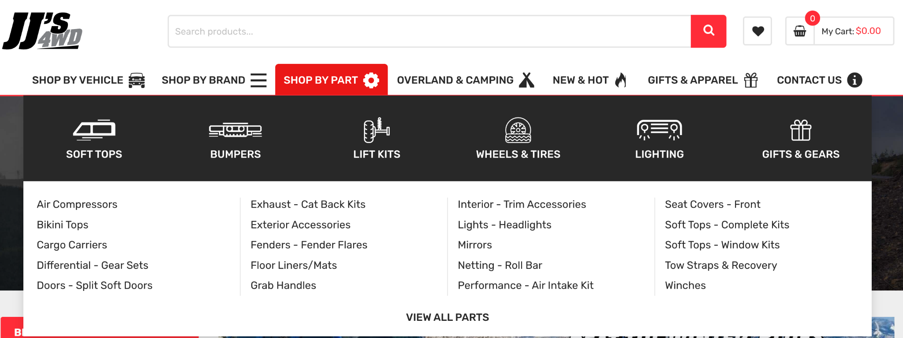Click the View All Parts link

pyautogui.click(x=447, y=317)
